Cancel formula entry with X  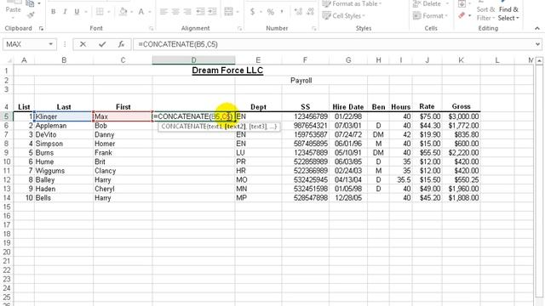tap(83, 44)
